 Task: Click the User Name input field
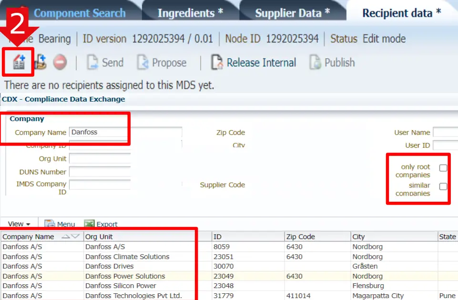(446, 132)
